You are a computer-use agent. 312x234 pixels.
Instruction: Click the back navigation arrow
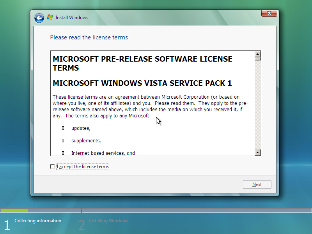pos(39,18)
